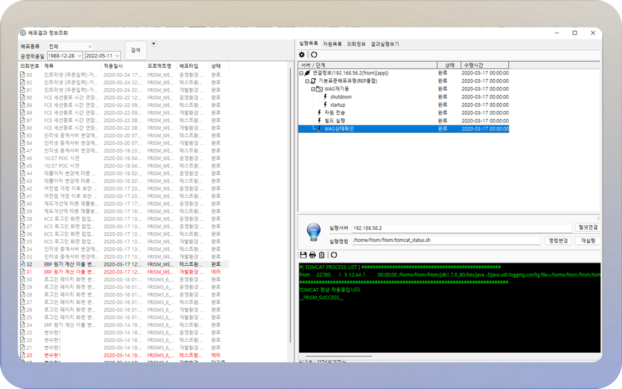Click the 검색 search button
Viewport: 622px width, 389px height.
pos(136,50)
